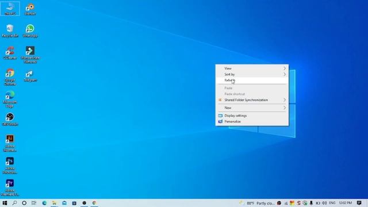Expand Shared Folder Synchronization submenu
Screen dimensions: 368x207
[x=252, y=100]
